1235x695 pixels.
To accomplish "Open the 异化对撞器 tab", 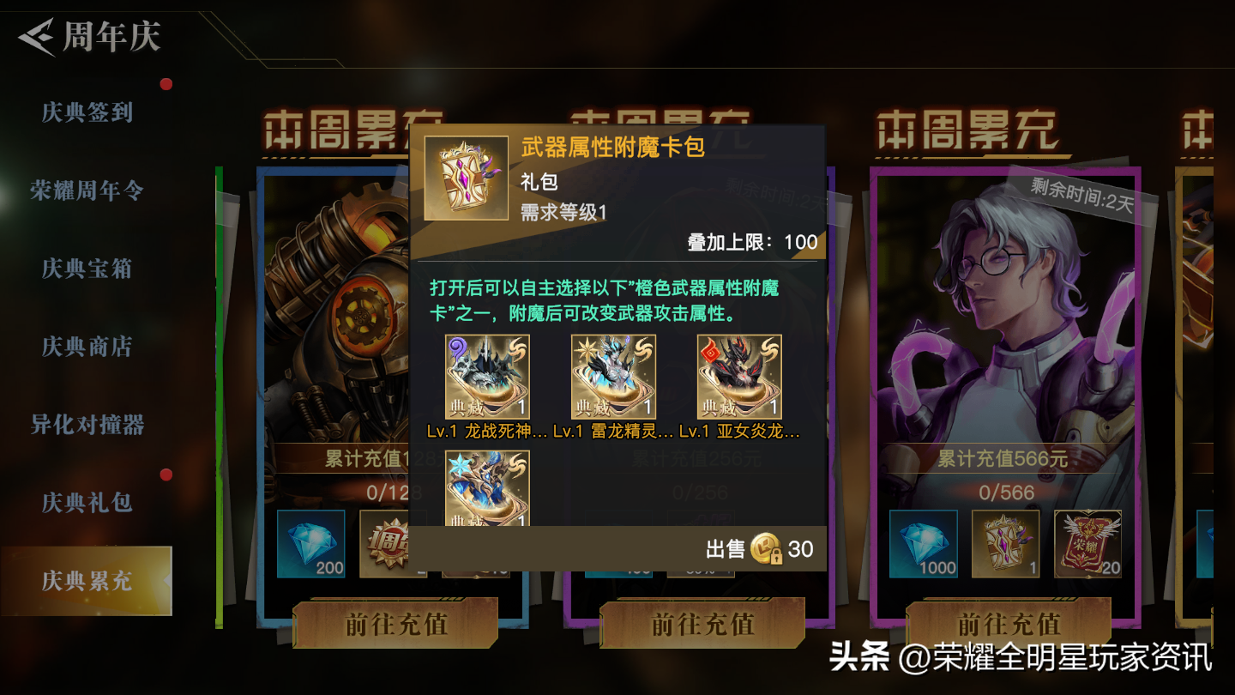I will [x=87, y=425].
